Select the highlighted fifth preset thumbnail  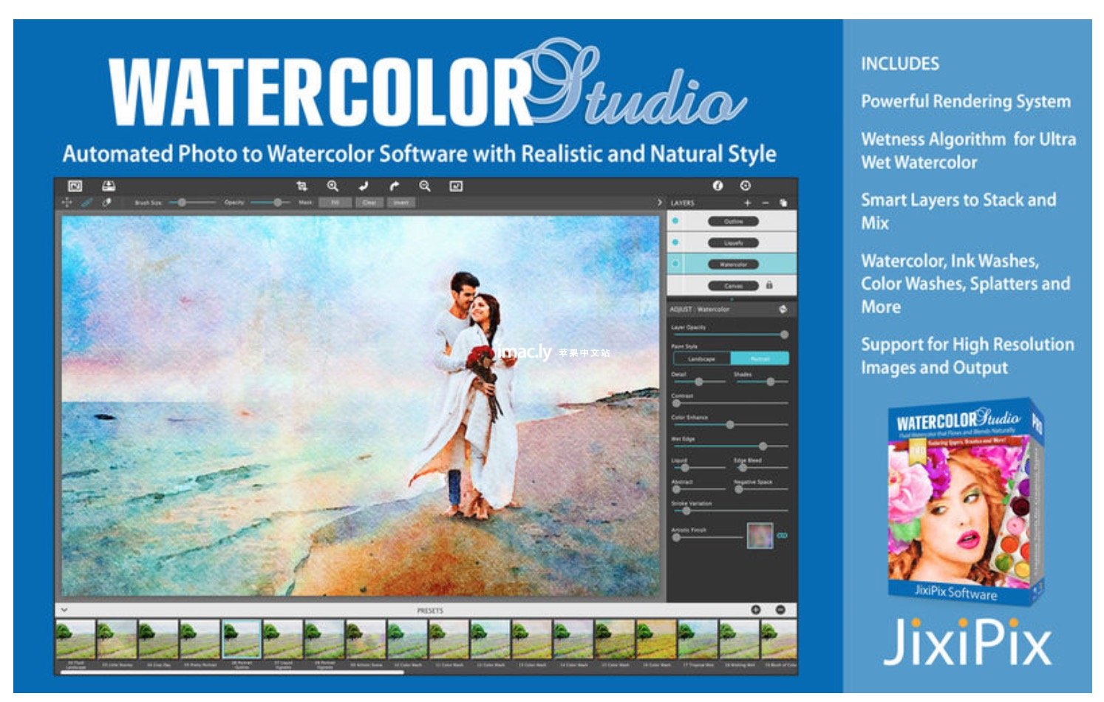[x=241, y=639]
